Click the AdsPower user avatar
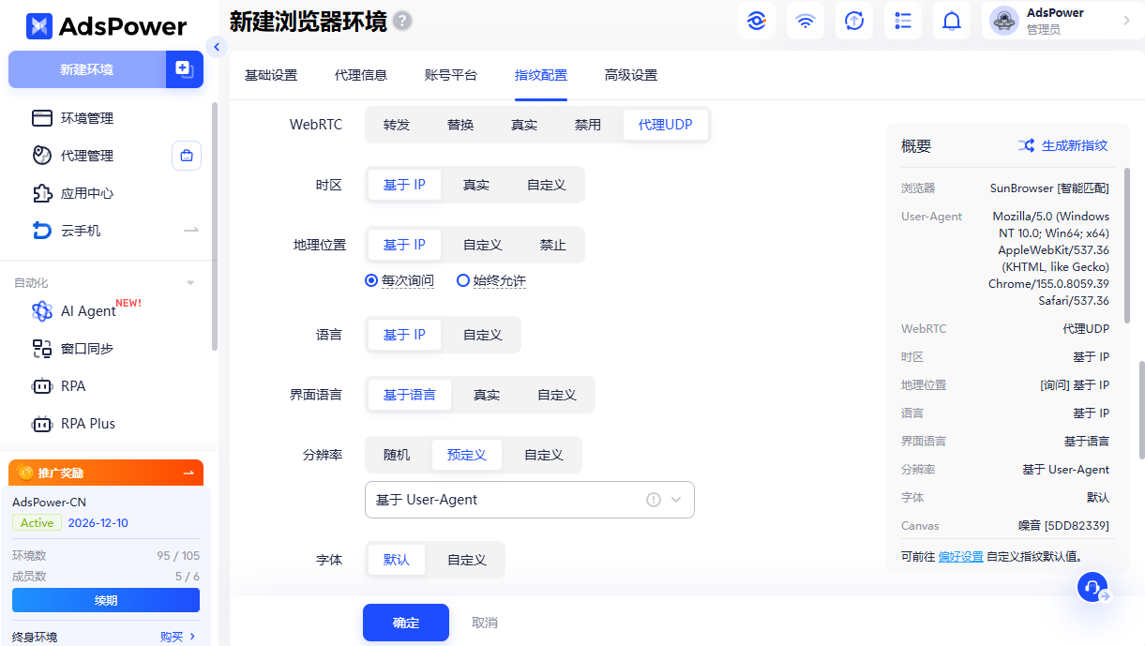1145x646 pixels. click(x=1004, y=21)
